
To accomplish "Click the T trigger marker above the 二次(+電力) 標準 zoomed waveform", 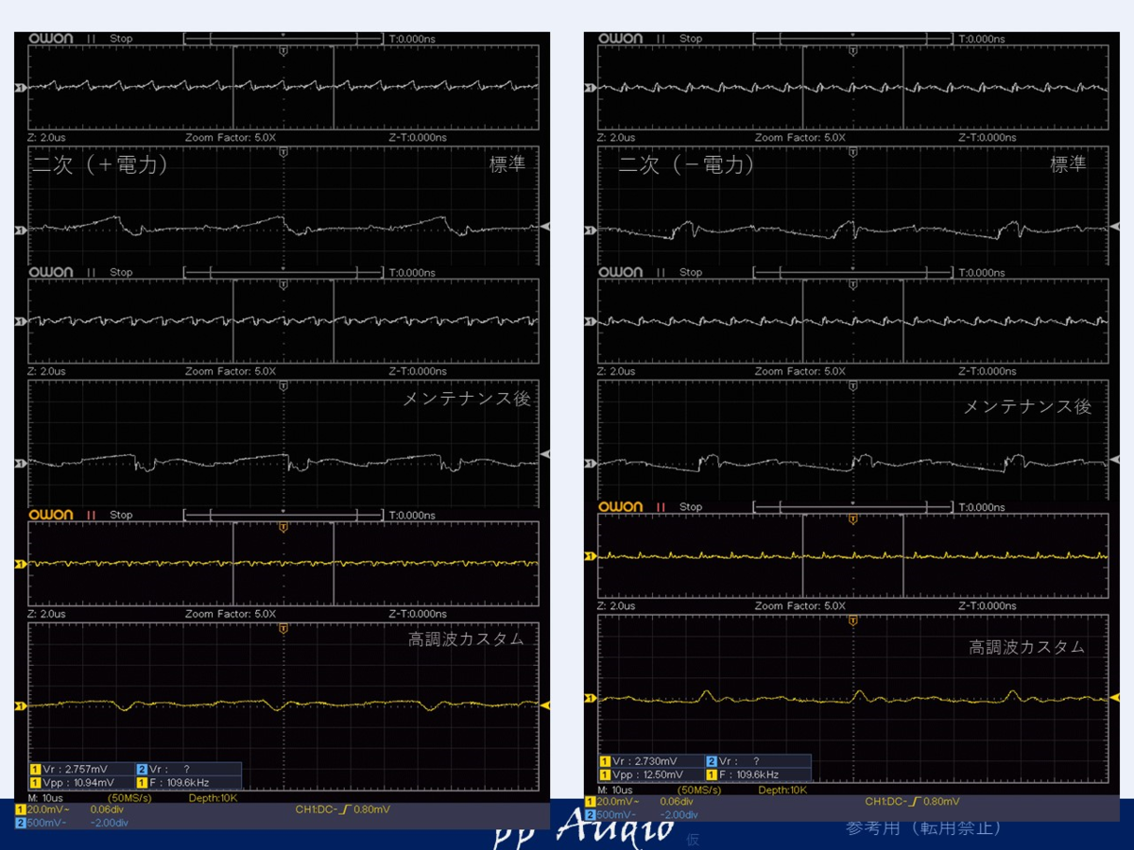I will [283, 151].
